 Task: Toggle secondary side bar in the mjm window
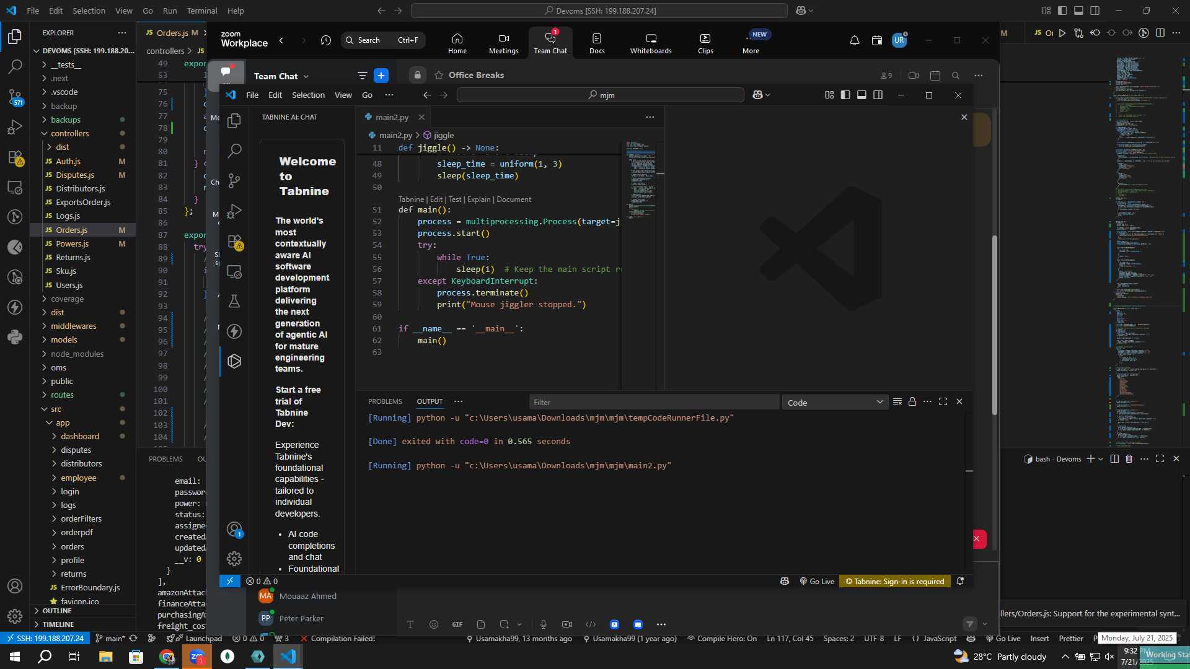point(878,95)
